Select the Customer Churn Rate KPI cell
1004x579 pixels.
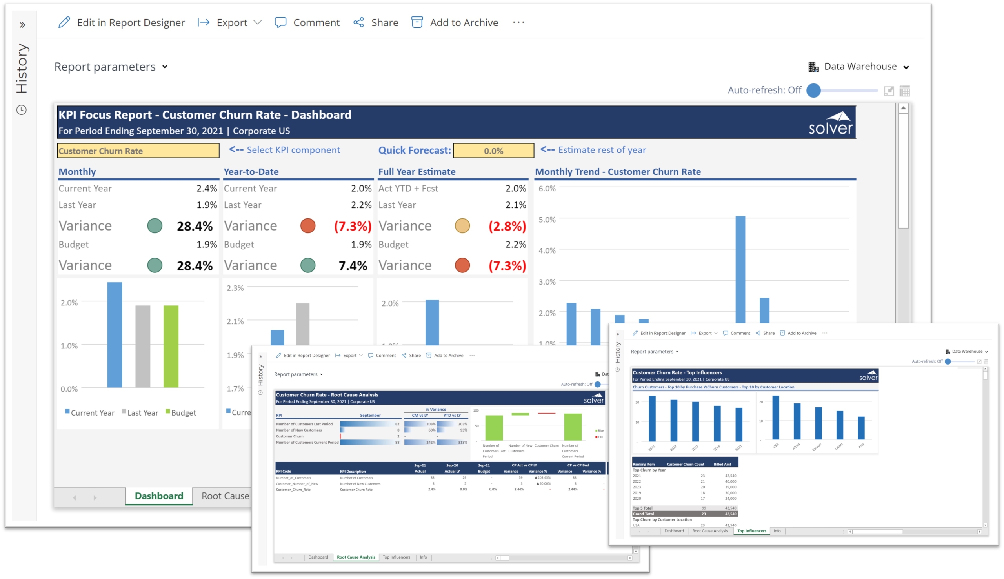pos(138,151)
